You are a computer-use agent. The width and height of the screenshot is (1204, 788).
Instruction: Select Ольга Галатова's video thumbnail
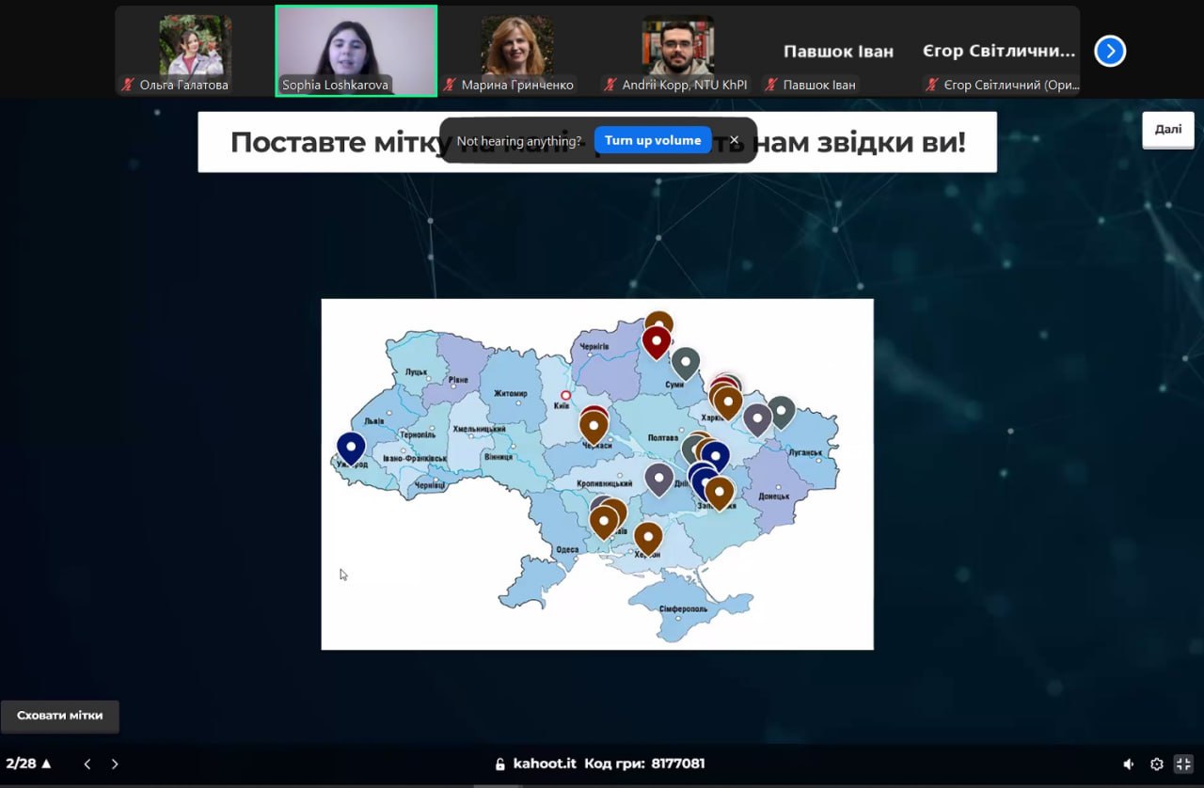pos(196,51)
